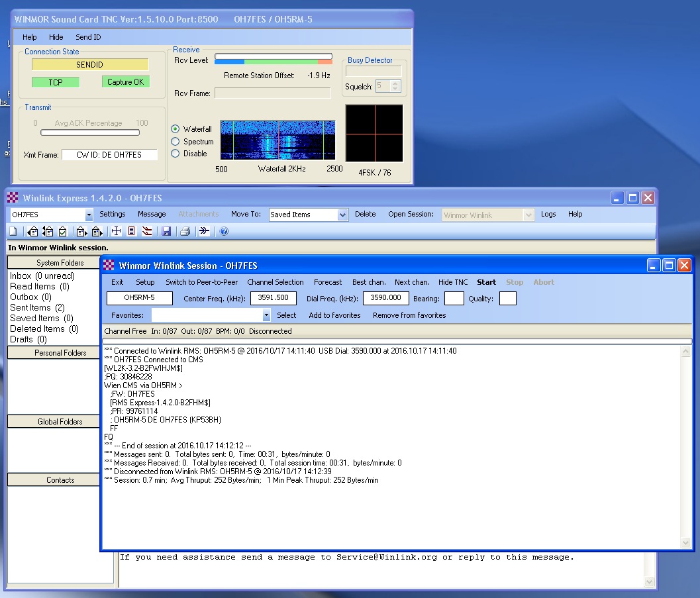Click the Dial Freq. field showing 3590.000
This screenshot has height=598, width=700.
385,298
